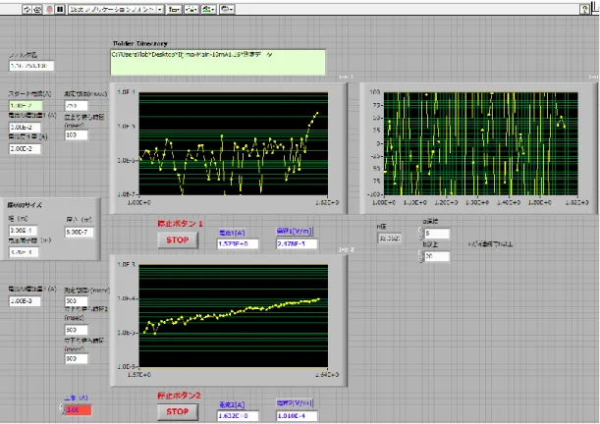The height and width of the screenshot is (424, 600).
Task: Click the STOP button under stop button 1
Action: [x=178, y=240]
